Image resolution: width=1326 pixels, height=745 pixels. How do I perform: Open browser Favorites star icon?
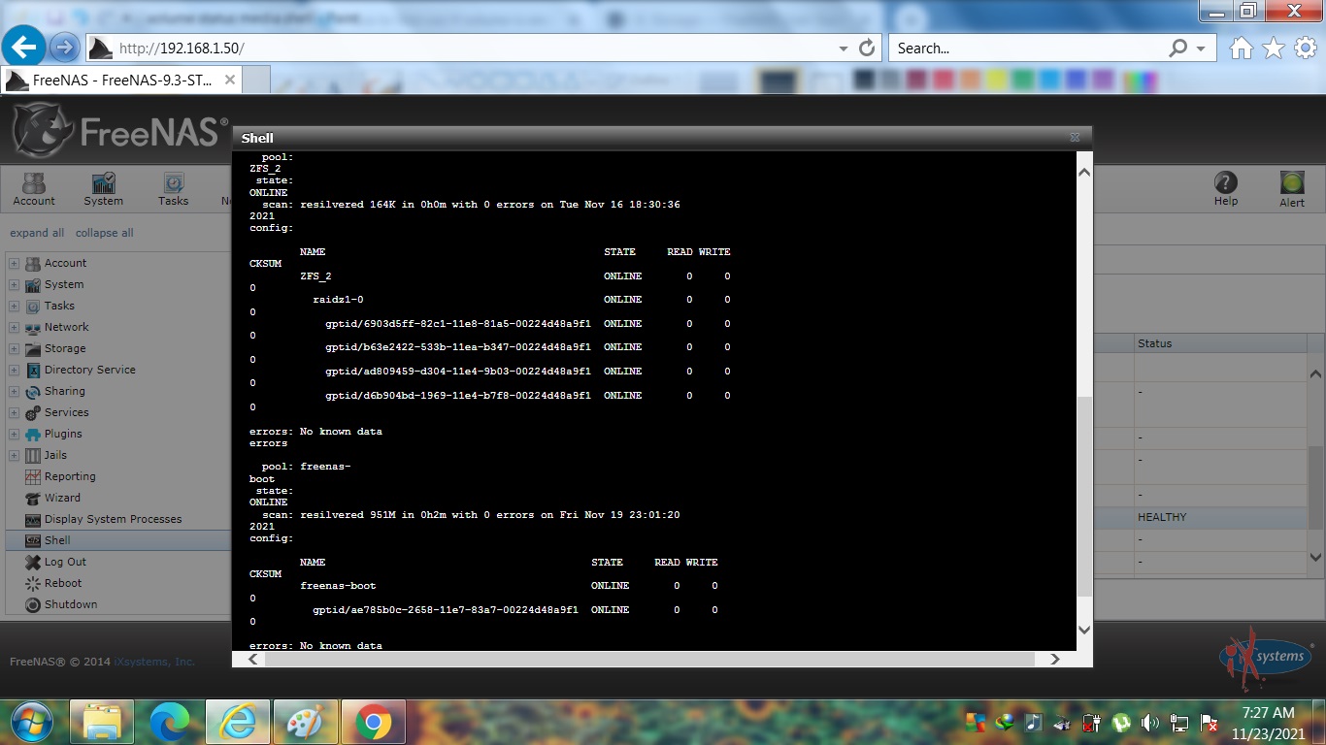1274,48
